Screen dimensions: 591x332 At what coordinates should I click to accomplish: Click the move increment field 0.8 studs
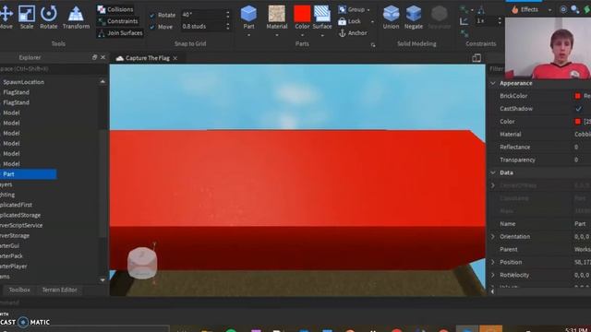203,27
